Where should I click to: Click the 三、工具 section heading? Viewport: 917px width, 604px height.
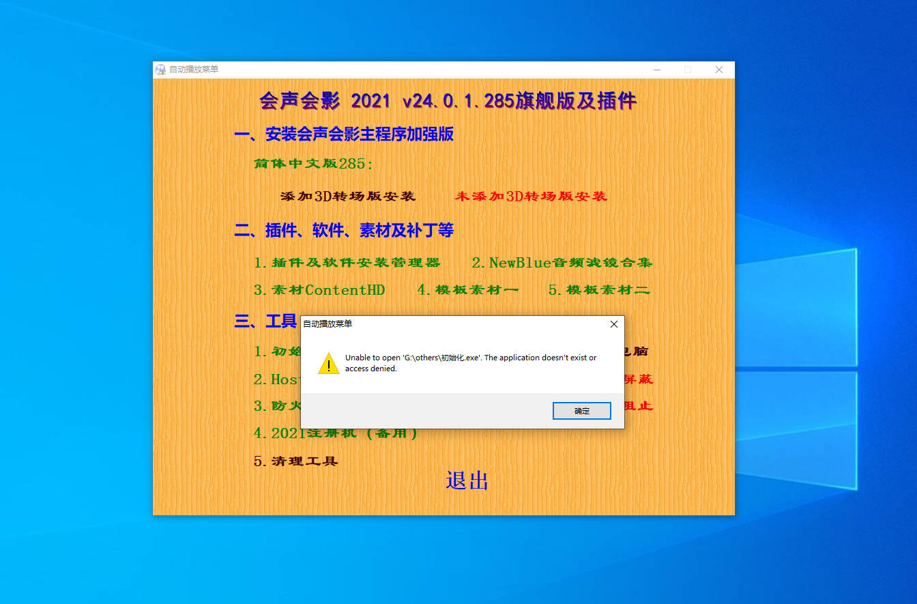point(265,322)
